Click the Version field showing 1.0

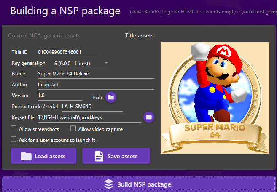(60, 96)
